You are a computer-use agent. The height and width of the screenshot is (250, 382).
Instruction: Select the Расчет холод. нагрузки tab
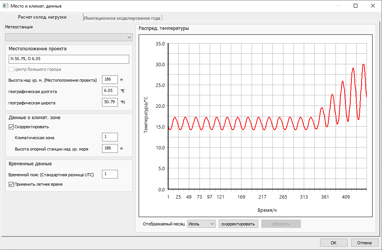pyautogui.click(x=42, y=17)
